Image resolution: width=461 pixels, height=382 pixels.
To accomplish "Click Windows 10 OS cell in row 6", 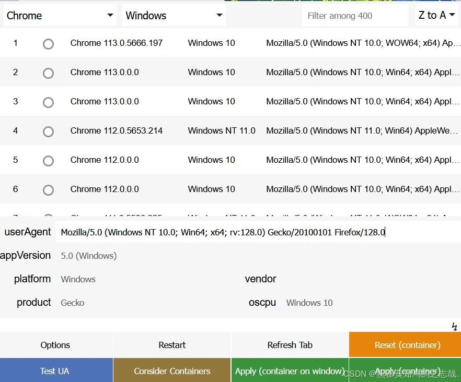I will point(211,189).
